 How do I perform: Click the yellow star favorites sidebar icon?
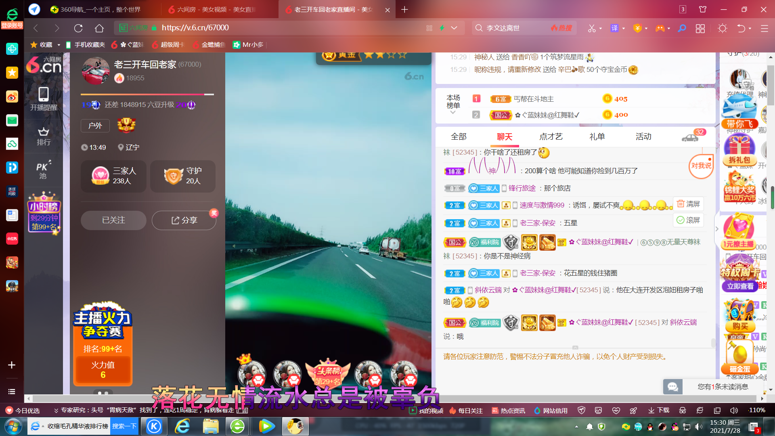12,73
